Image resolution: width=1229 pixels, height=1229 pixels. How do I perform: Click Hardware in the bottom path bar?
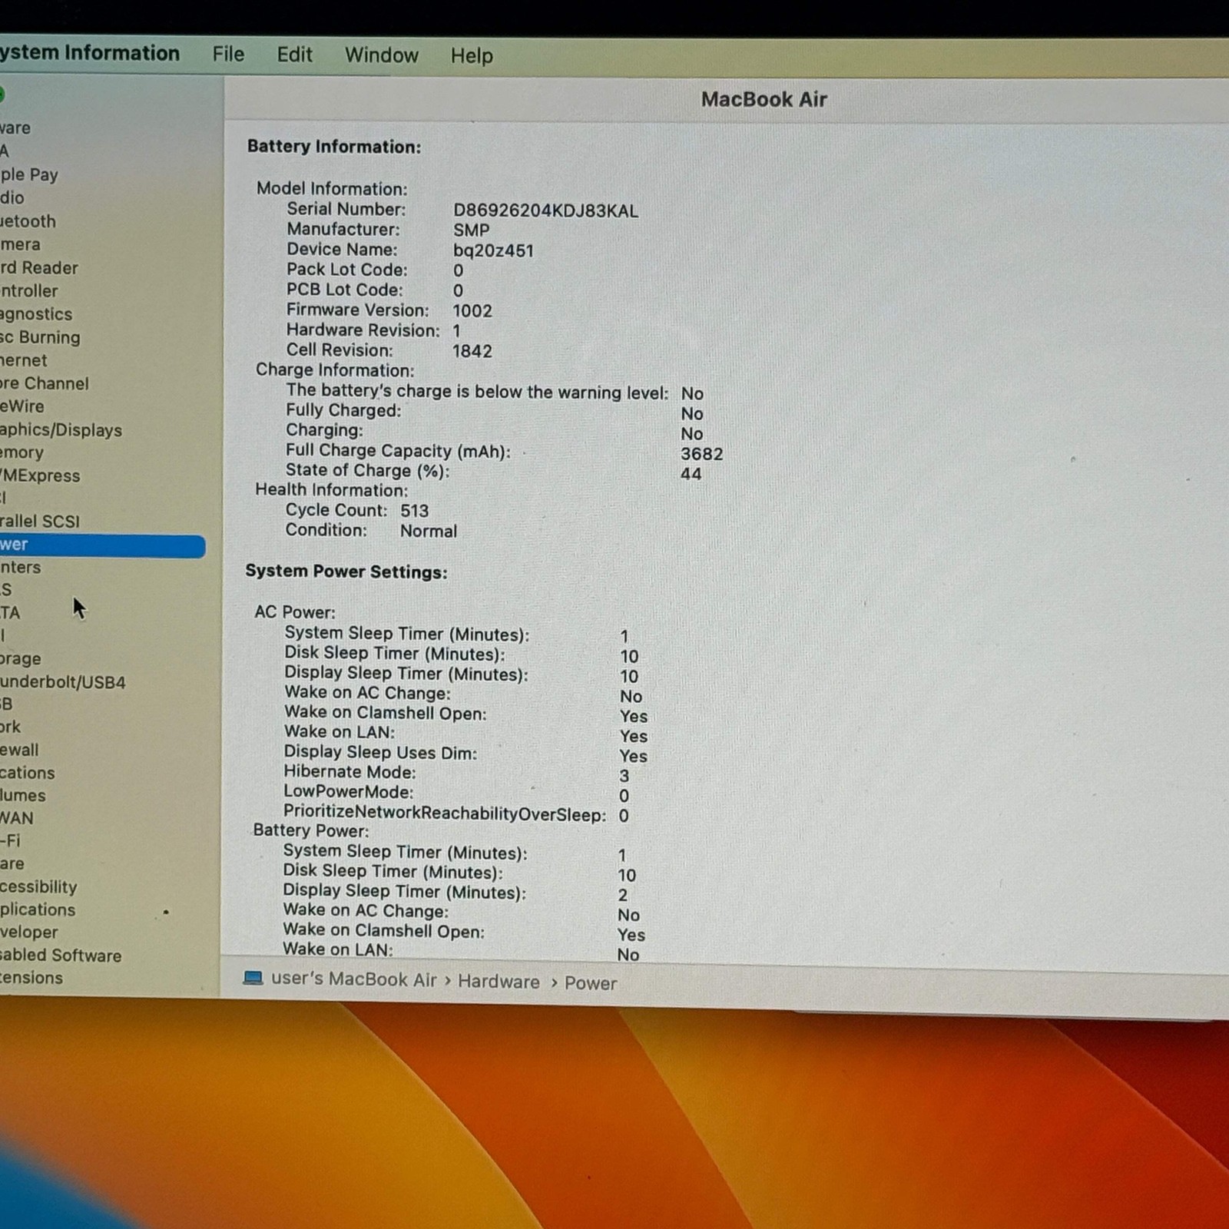tap(499, 982)
